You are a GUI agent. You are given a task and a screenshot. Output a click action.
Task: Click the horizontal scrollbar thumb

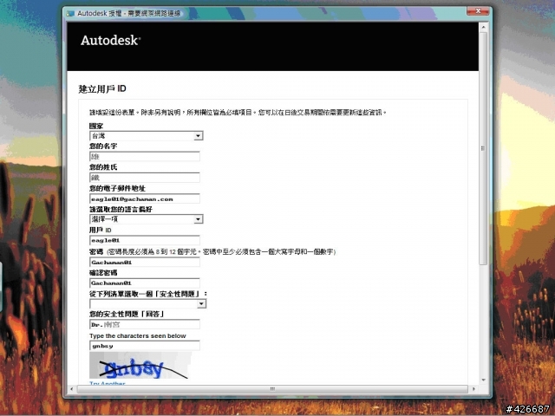[x=272, y=389]
